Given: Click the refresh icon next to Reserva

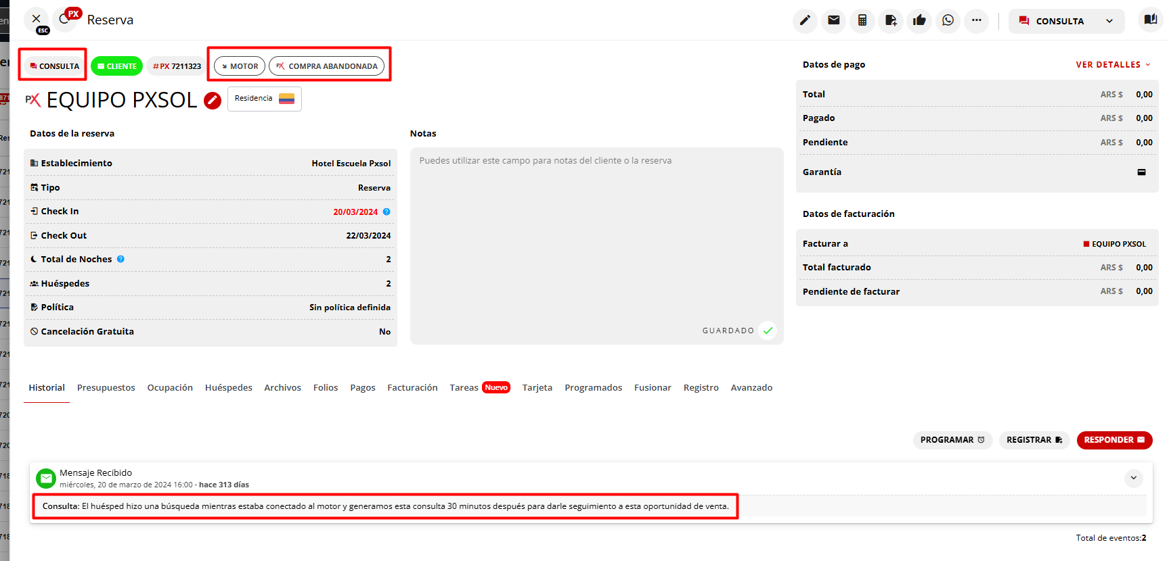Looking at the screenshot, I should (x=65, y=19).
